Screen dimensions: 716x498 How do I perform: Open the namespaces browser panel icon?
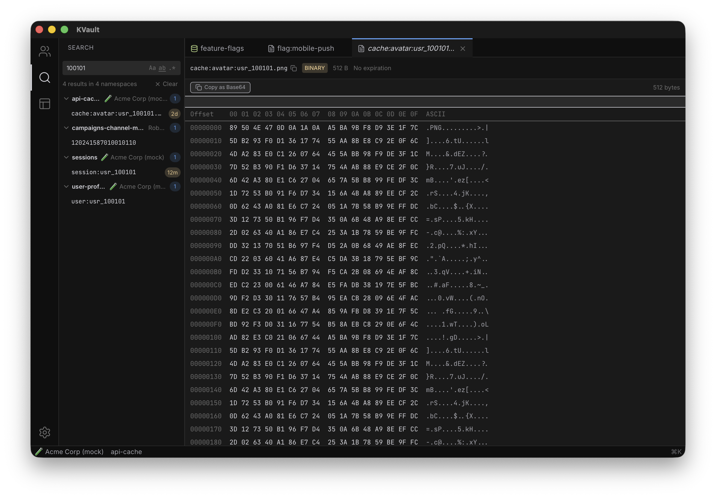(44, 103)
